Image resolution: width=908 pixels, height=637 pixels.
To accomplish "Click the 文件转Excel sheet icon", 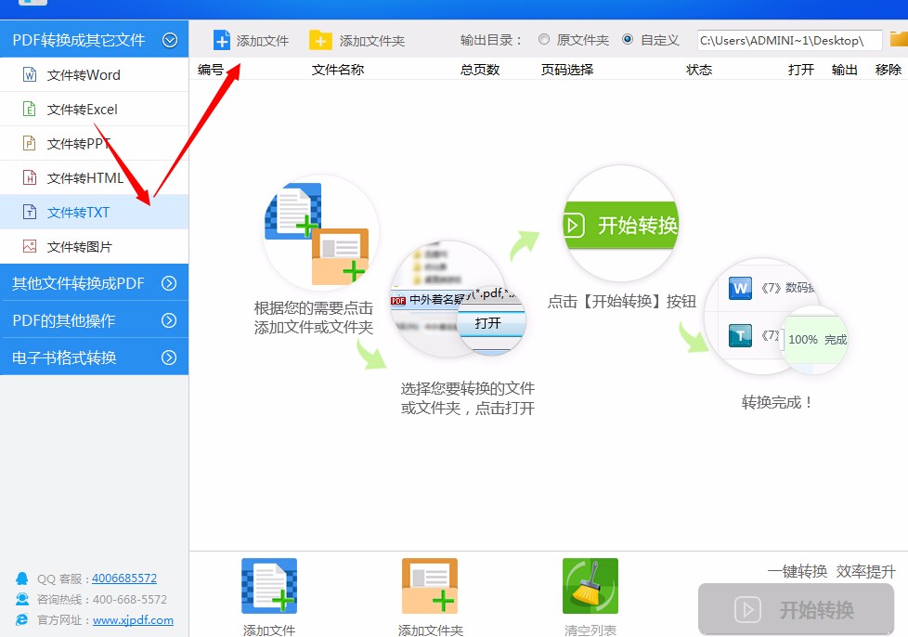I will pos(30,109).
